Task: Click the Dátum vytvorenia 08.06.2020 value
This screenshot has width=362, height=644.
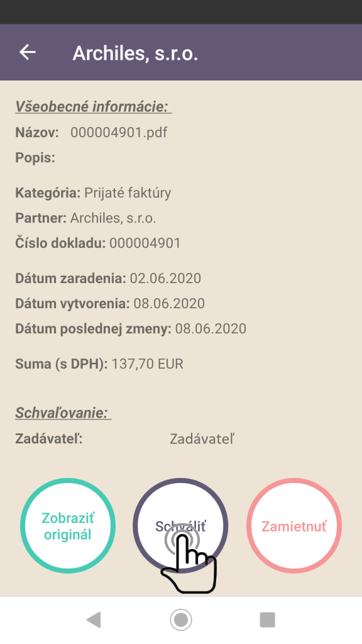Action: 169,304
